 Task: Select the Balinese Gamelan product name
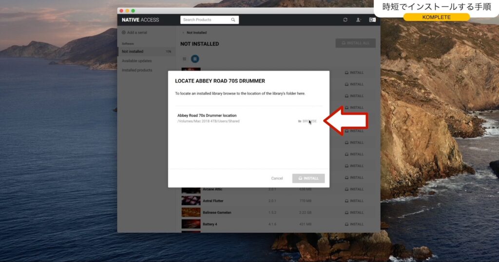[x=217, y=212]
